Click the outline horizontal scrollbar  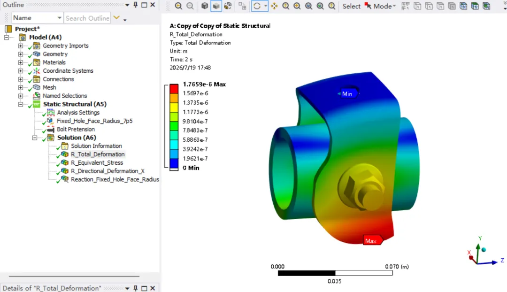pos(74,277)
